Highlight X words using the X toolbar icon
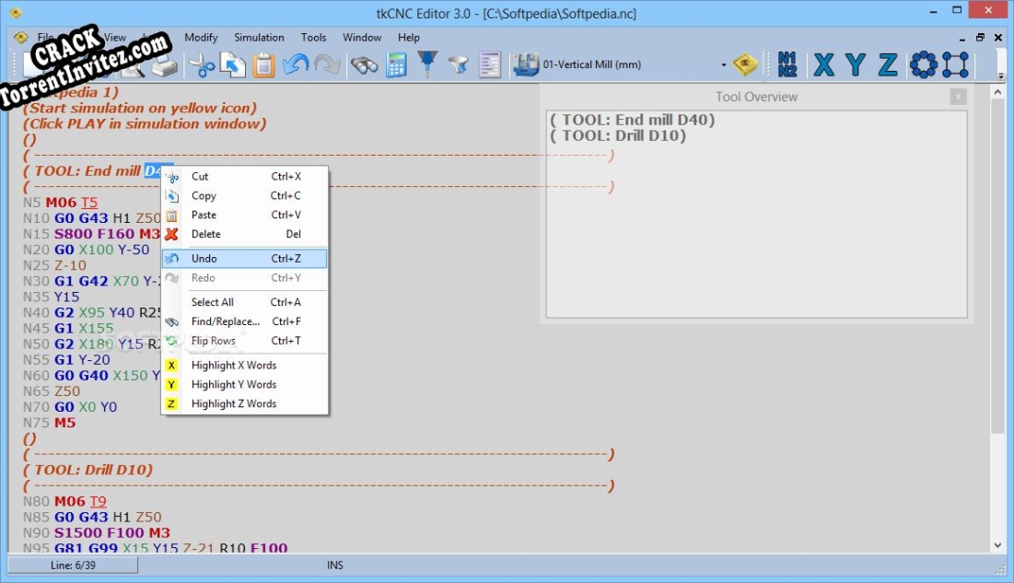The image size is (1014, 583). (x=822, y=64)
